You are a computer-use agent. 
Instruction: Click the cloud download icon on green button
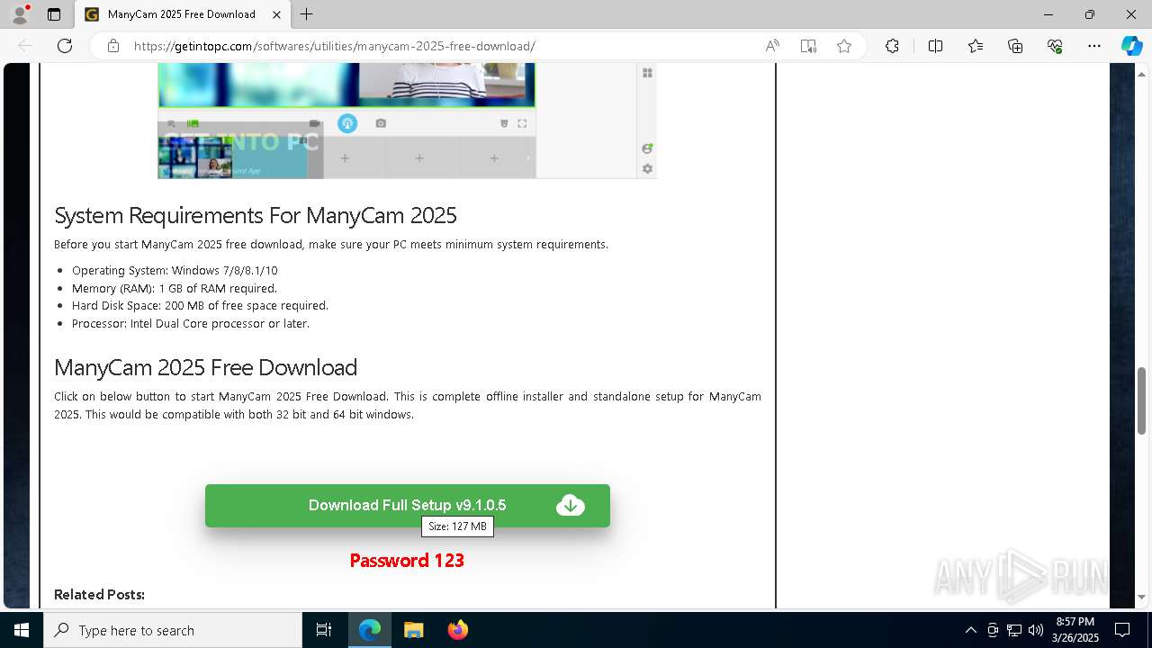click(571, 506)
